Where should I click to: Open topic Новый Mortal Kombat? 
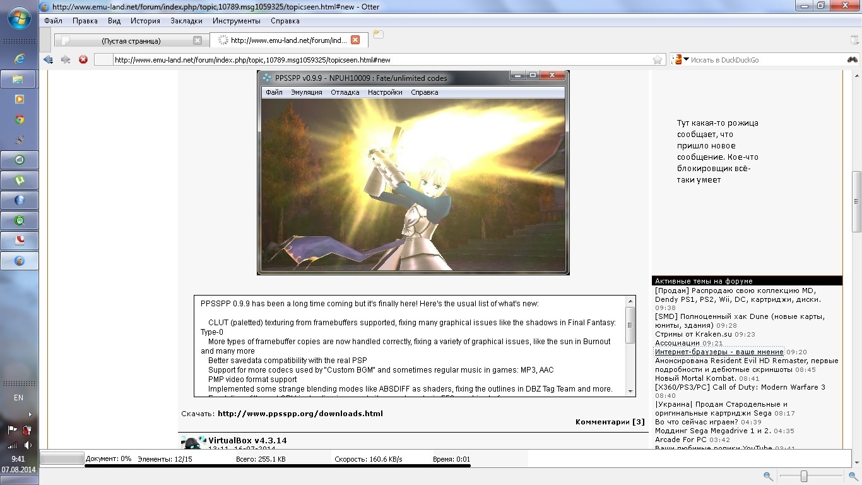point(695,378)
